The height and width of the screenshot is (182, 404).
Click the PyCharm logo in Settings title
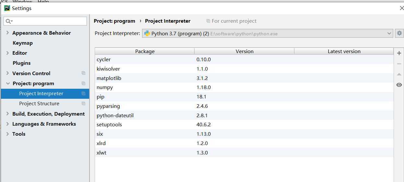click(x=7, y=8)
